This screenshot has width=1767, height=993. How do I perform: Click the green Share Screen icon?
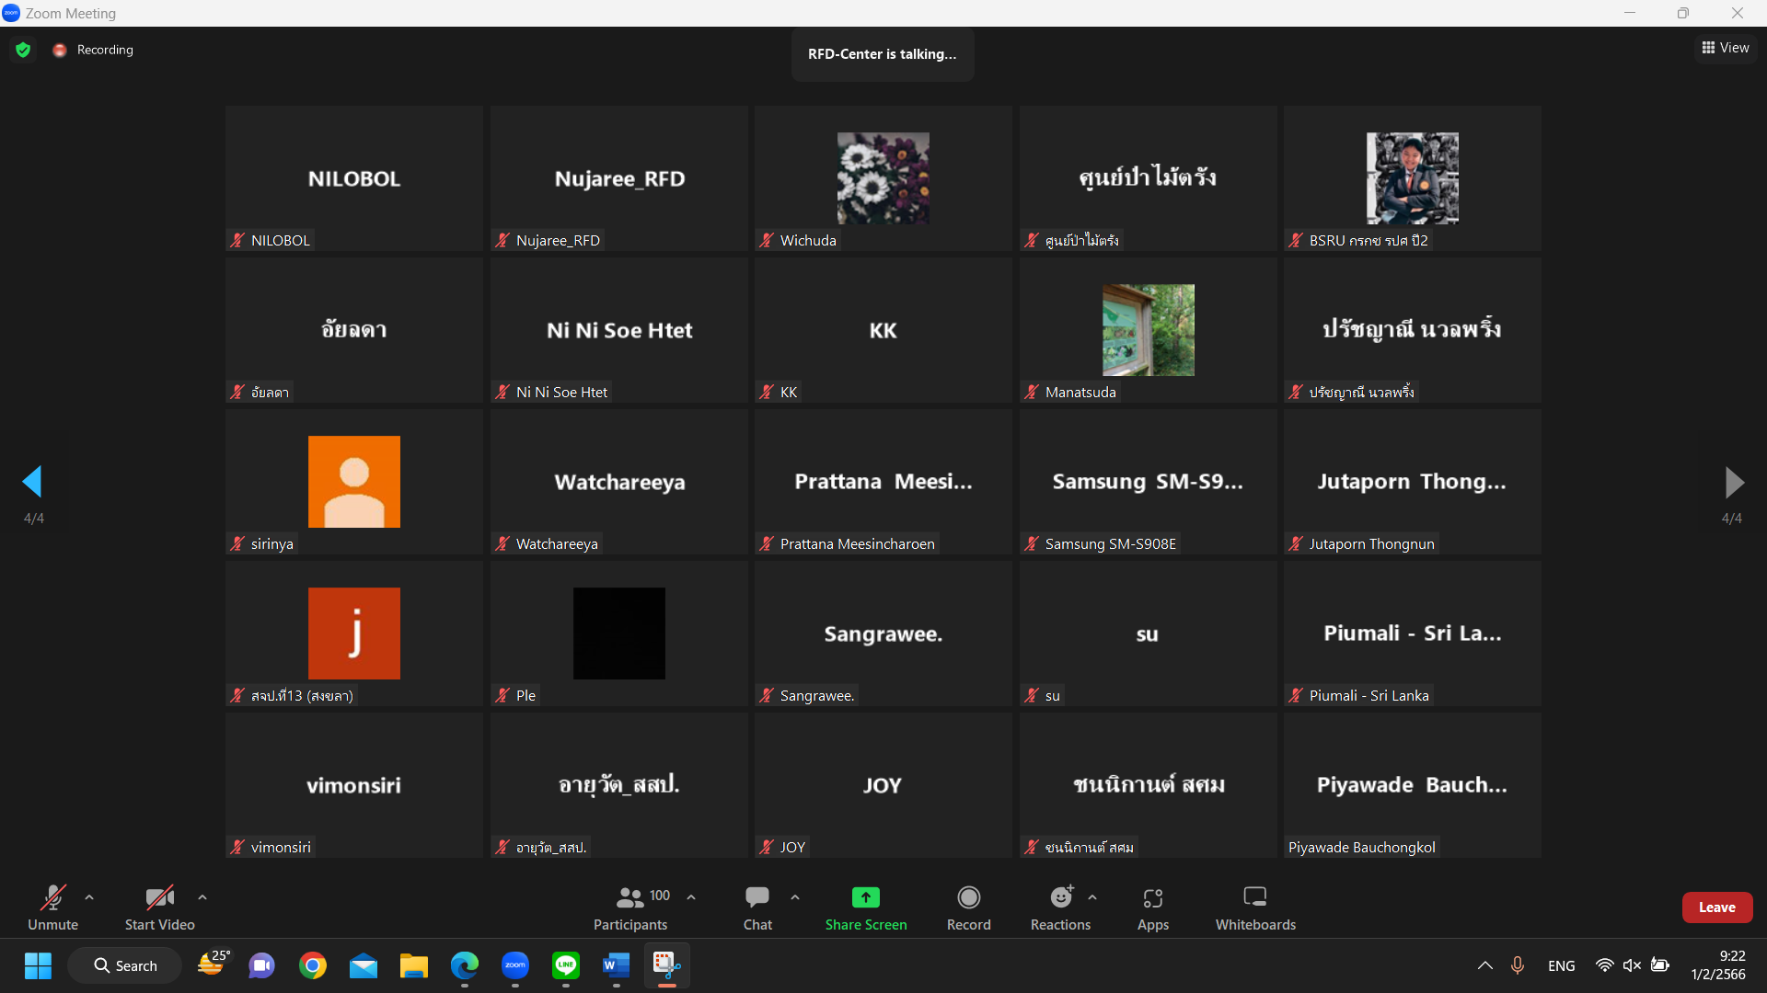pos(865,896)
